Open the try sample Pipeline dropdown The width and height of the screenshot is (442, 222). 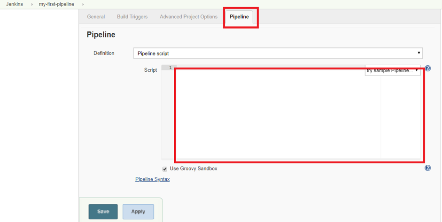pos(392,70)
